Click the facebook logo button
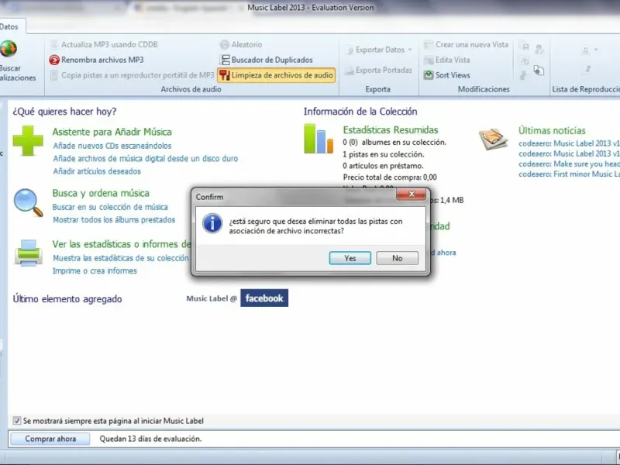Viewport: 620px width, 465px height. [264, 298]
